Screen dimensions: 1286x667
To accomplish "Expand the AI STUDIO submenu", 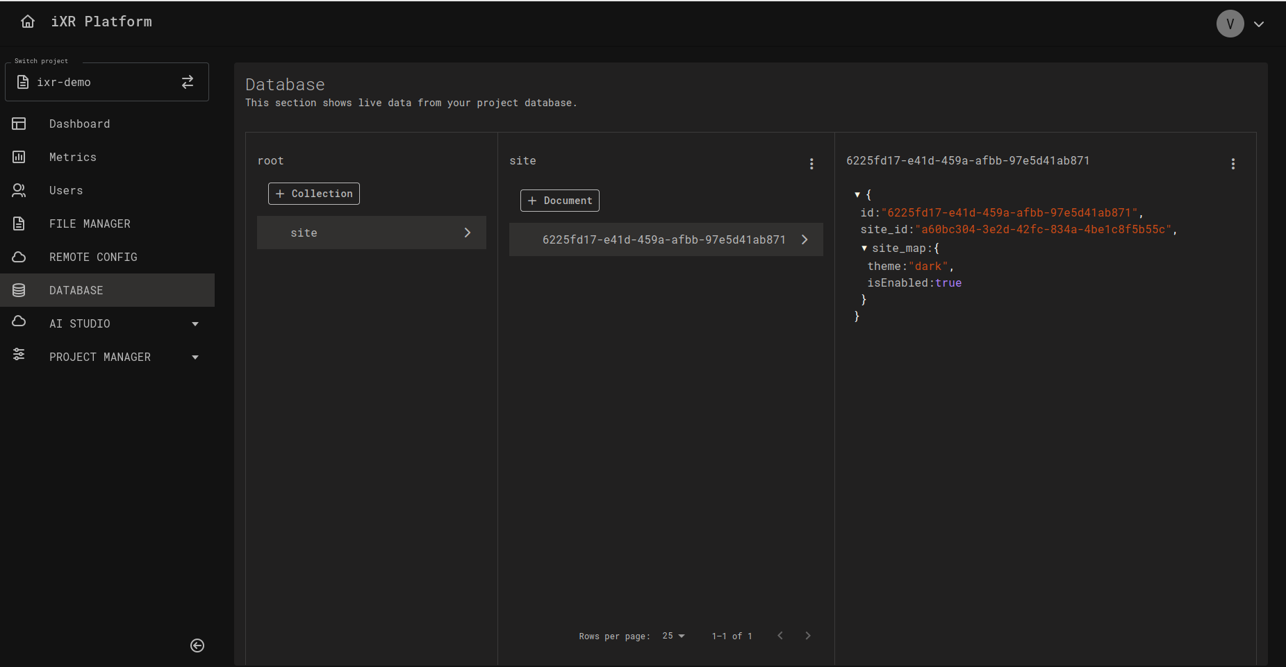I will [195, 323].
